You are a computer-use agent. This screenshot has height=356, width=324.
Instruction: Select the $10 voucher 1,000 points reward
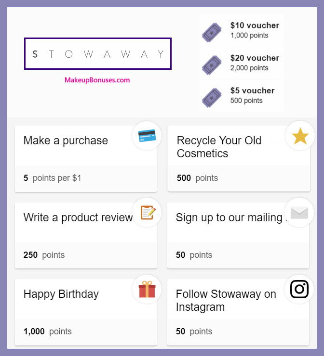coord(241,31)
